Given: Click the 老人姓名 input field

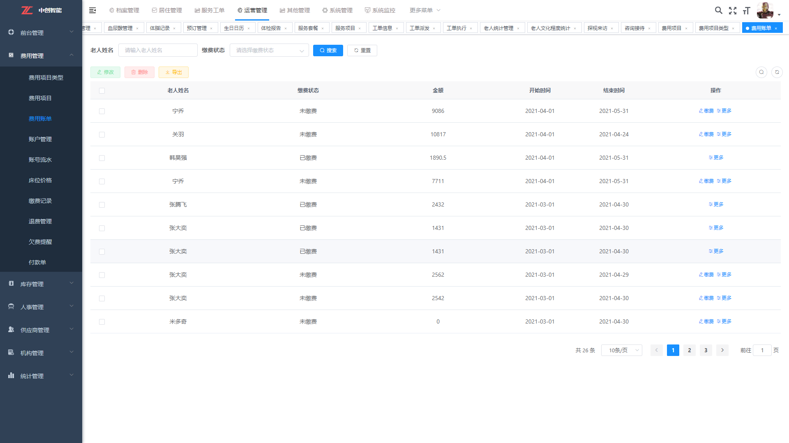Looking at the screenshot, I should coord(158,50).
